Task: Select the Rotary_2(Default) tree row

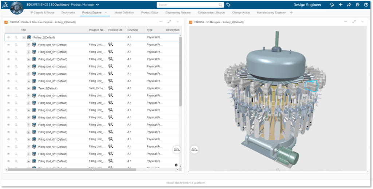Action: 91,37
